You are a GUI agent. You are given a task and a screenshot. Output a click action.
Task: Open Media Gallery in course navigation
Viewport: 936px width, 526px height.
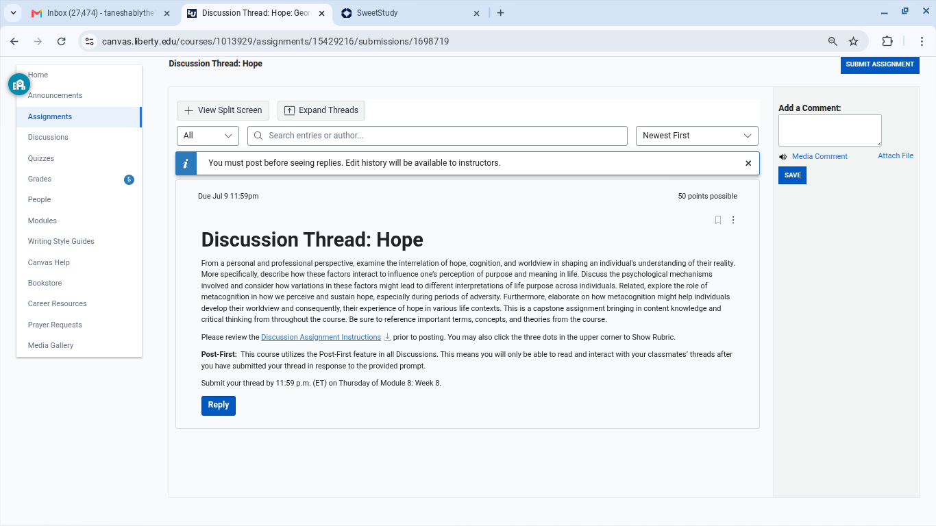coord(51,345)
